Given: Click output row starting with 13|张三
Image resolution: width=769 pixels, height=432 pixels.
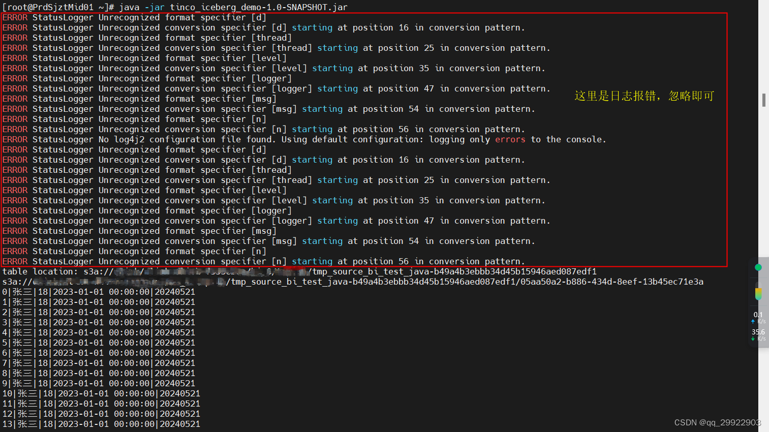Looking at the screenshot, I should pyautogui.click(x=101, y=424).
